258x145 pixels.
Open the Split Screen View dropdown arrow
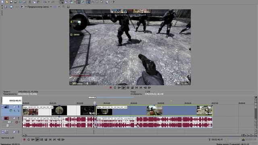coord(26,7)
